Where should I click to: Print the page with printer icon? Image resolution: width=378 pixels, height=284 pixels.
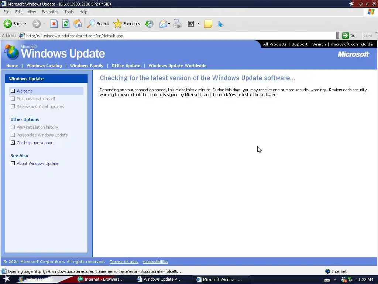pos(178,24)
